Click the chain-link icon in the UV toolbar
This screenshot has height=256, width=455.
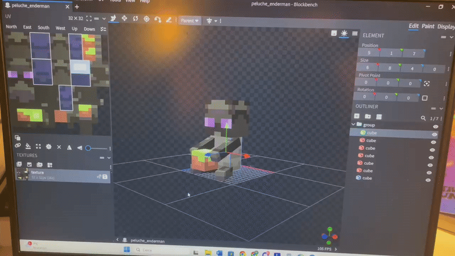18,146
